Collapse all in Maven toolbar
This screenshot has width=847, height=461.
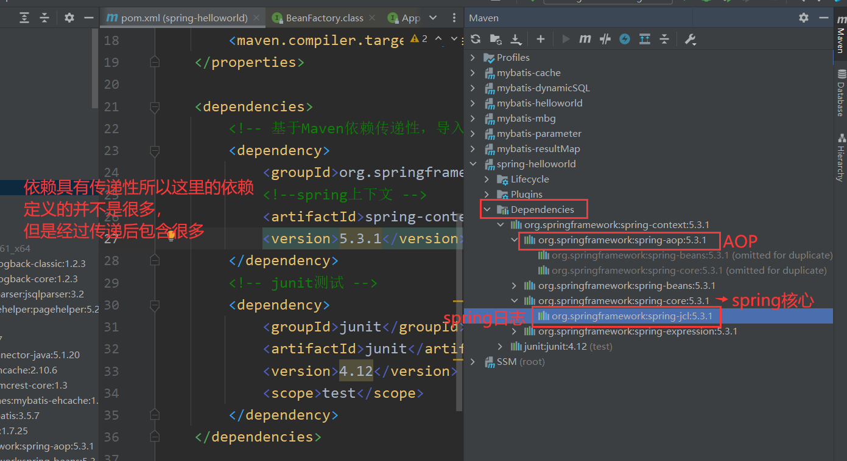pyautogui.click(x=664, y=39)
